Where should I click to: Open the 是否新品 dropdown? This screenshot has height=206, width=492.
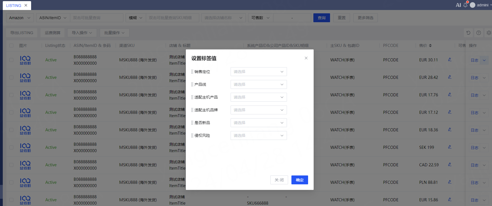(259, 123)
